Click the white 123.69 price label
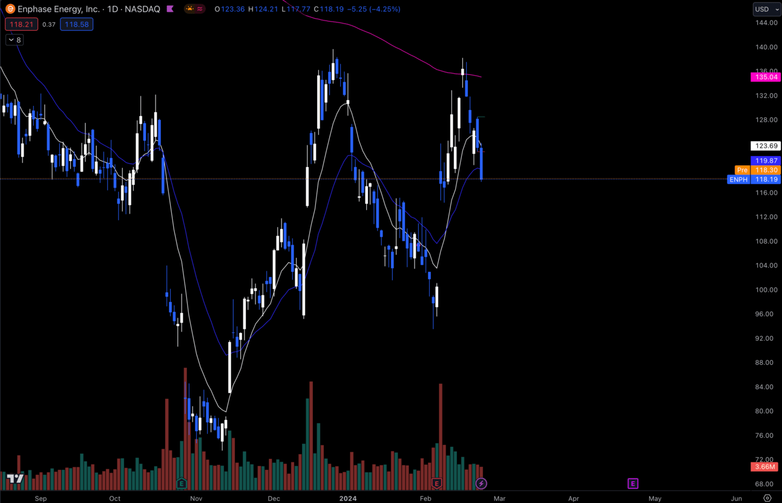The image size is (782, 503). click(766, 146)
